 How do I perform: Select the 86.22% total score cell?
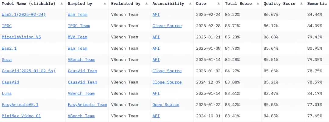[232, 15]
